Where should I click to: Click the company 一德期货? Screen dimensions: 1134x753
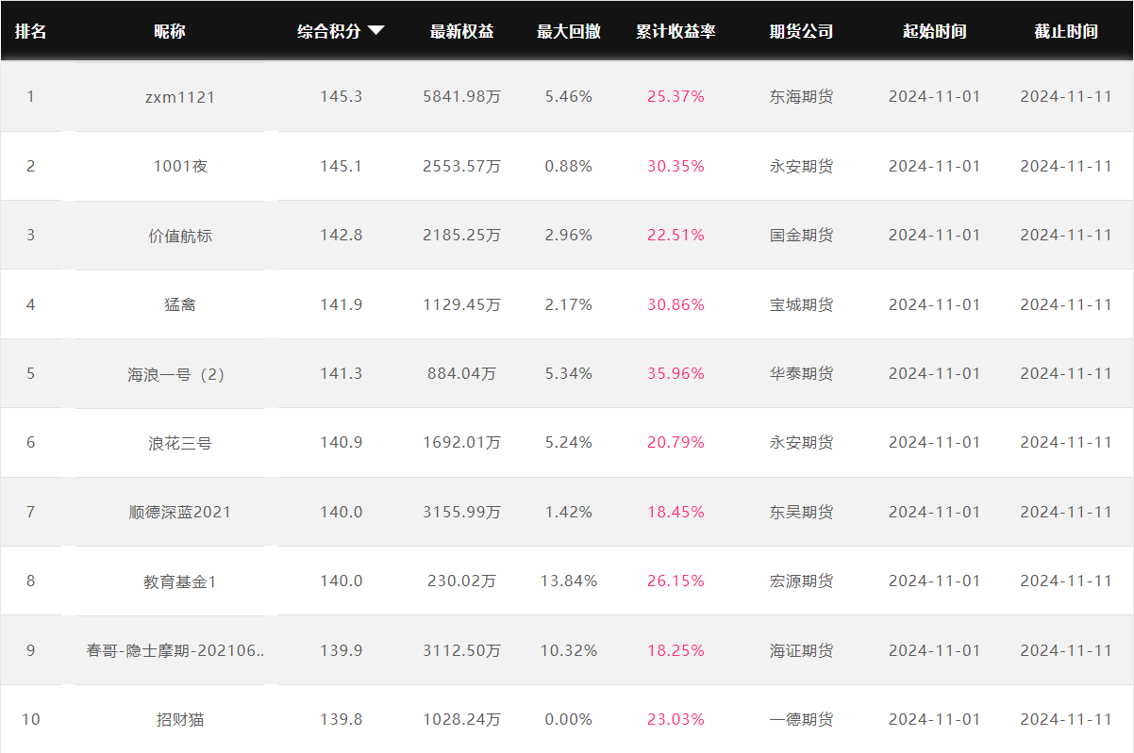[802, 719]
